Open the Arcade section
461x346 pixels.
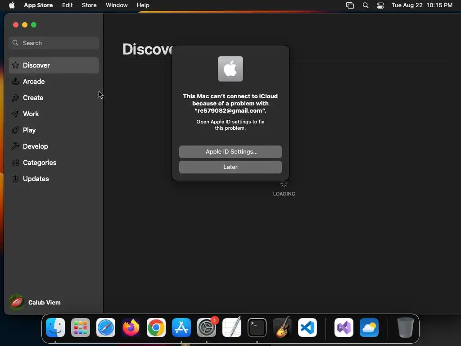(x=54, y=82)
